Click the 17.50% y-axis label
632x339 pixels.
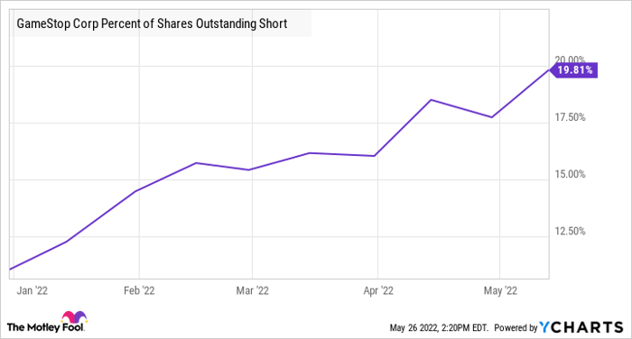click(x=570, y=117)
